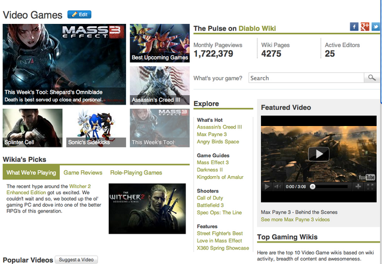Click See more Max Payne 3 videos

[295, 219]
